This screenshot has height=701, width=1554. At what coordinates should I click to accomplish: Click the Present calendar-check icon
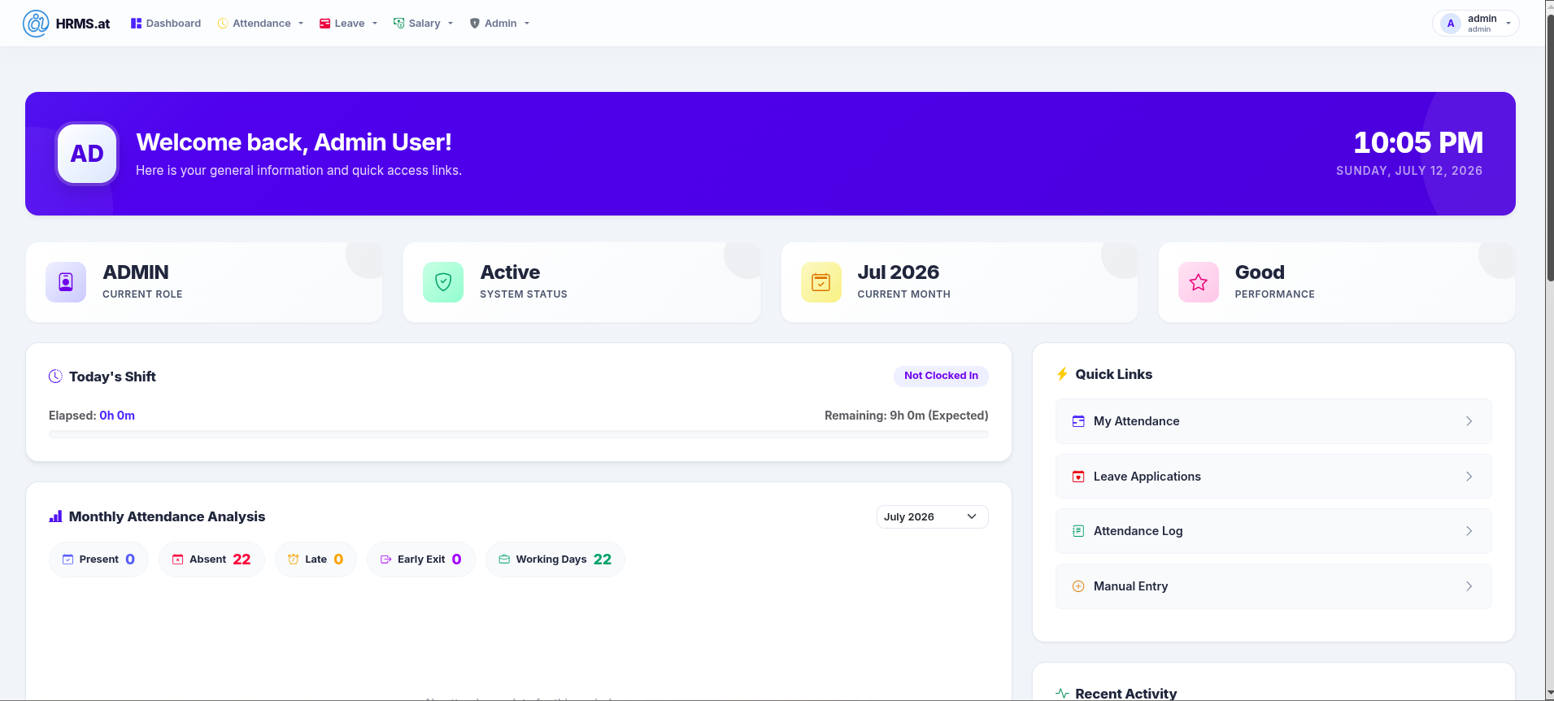(68, 559)
